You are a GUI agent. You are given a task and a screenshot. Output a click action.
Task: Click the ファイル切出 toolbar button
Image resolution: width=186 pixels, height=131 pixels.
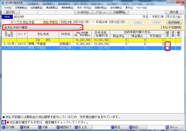point(83,12)
